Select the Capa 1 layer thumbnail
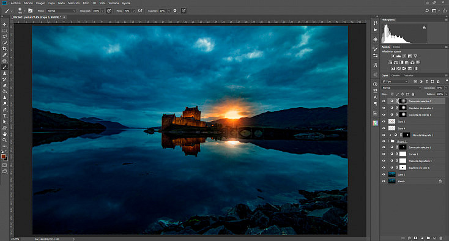The image size is (449, 241). coord(391,174)
